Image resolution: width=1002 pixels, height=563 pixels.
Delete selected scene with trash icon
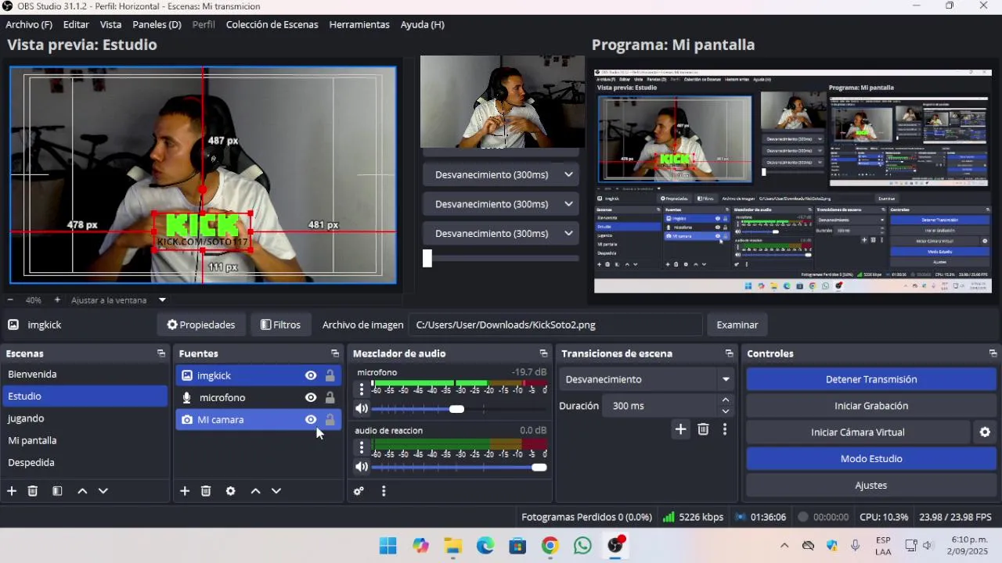click(33, 491)
